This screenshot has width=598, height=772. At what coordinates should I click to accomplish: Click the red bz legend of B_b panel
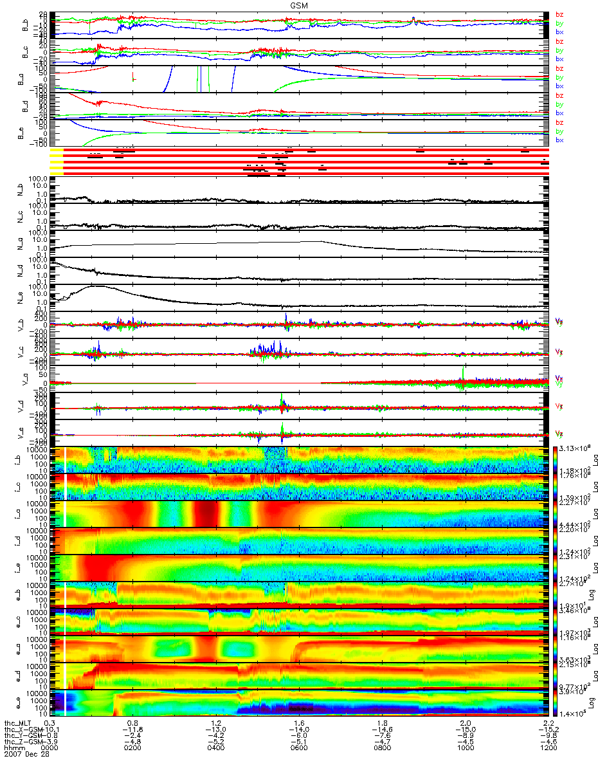tap(559, 14)
